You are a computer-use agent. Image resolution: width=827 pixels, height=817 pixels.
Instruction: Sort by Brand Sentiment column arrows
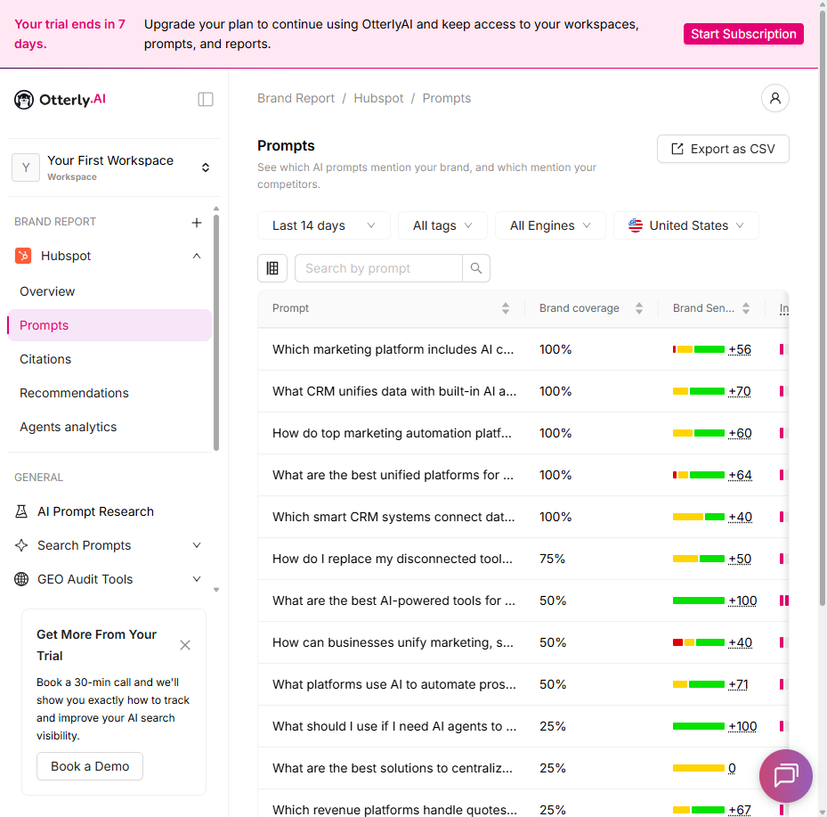[x=746, y=308]
